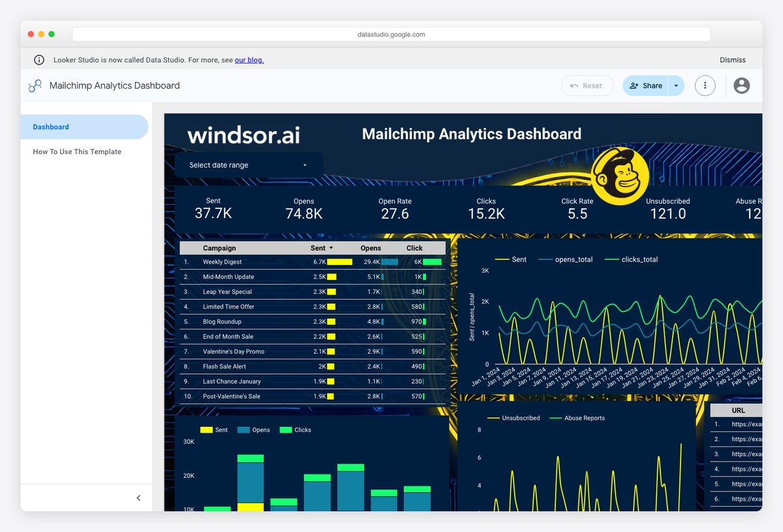Image resolution: width=783 pixels, height=532 pixels.
Task: Select the Leap Year Special campaign
Action: pyautogui.click(x=313, y=292)
